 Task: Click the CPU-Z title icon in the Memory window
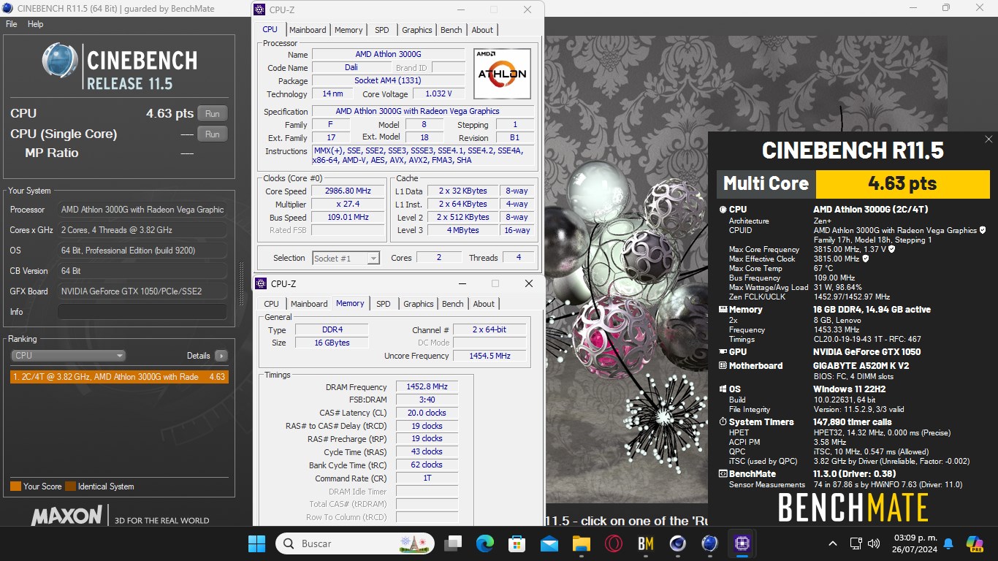click(262, 283)
